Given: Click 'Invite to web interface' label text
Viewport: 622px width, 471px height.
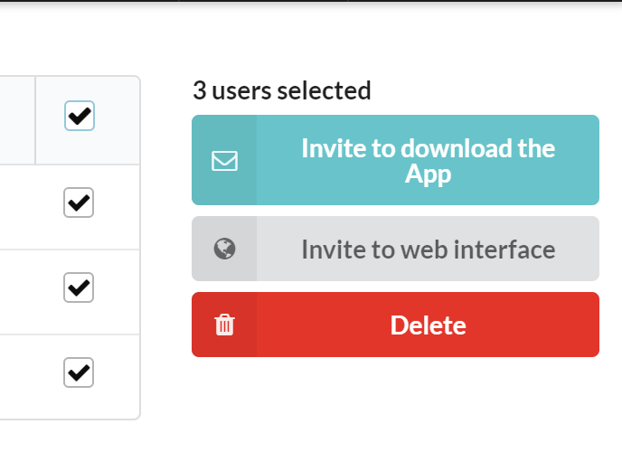Looking at the screenshot, I should (428, 250).
